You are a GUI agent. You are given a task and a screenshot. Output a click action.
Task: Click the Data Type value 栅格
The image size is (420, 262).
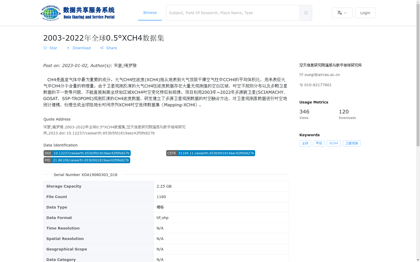point(160,207)
